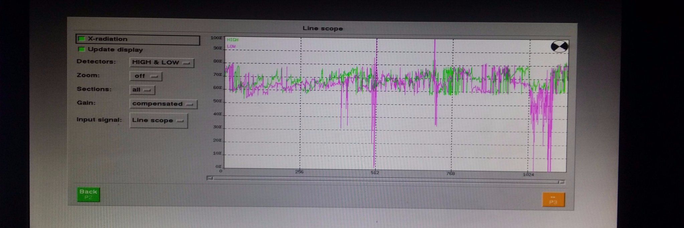Click the 768 x-axis label
This screenshot has height=228, width=684.
450,173
